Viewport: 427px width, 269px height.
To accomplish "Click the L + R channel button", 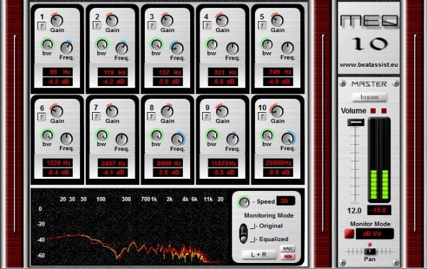I will 259,254.
